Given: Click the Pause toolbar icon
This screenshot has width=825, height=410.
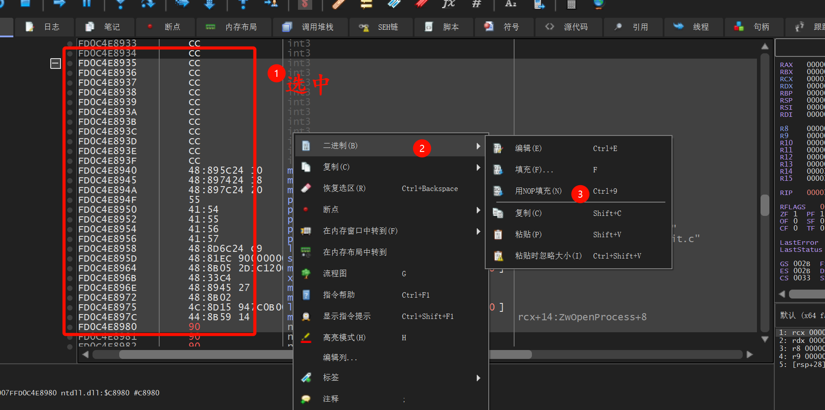Looking at the screenshot, I should (x=87, y=4).
